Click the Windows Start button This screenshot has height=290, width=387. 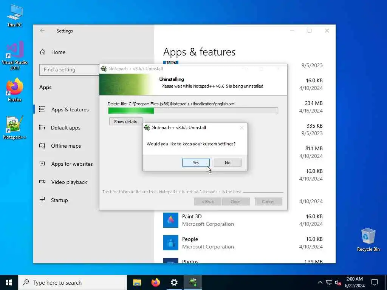[x=9, y=282]
